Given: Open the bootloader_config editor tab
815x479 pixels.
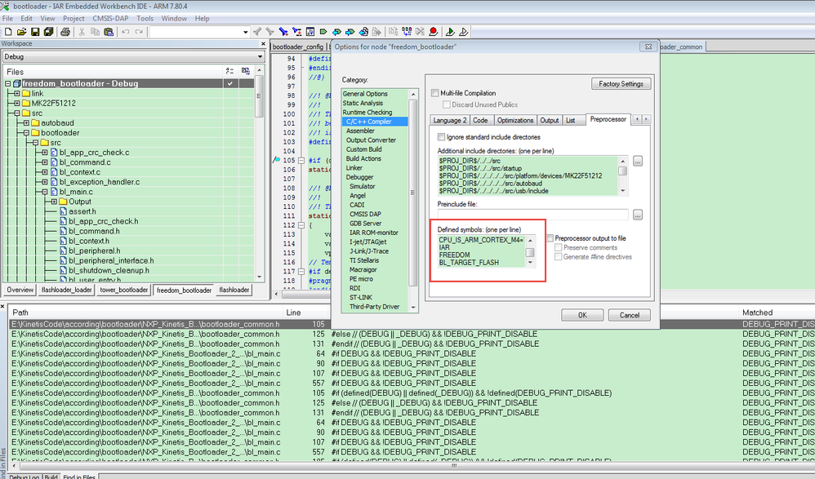Looking at the screenshot, I should tap(298, 47).
